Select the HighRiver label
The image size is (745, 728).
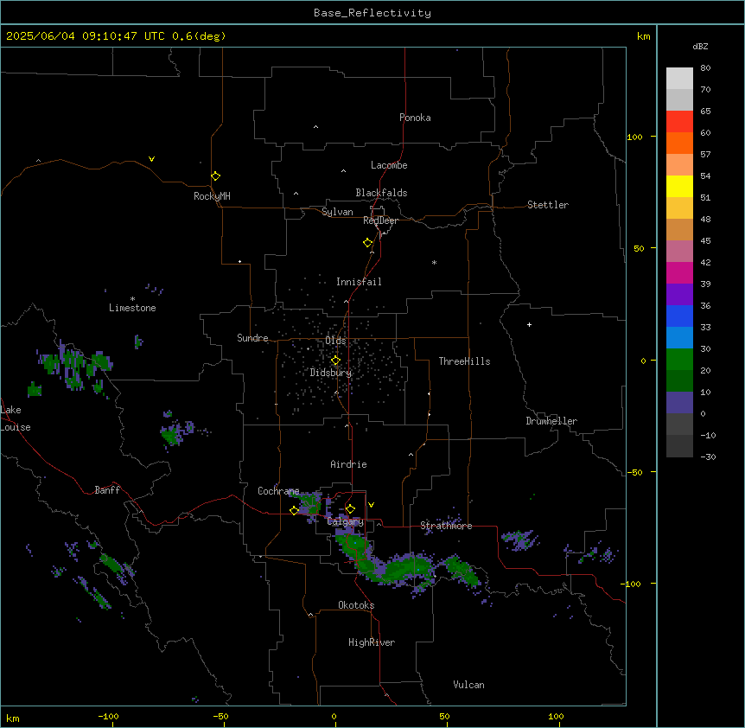pyautogui.click(x=372, y=642)
